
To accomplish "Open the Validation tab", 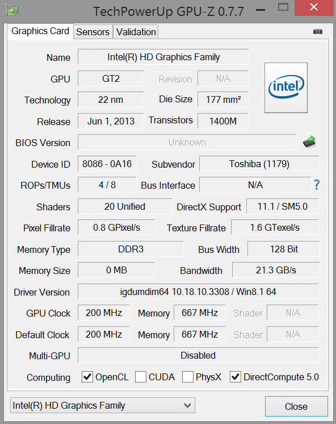I will [x=136, y=32].
